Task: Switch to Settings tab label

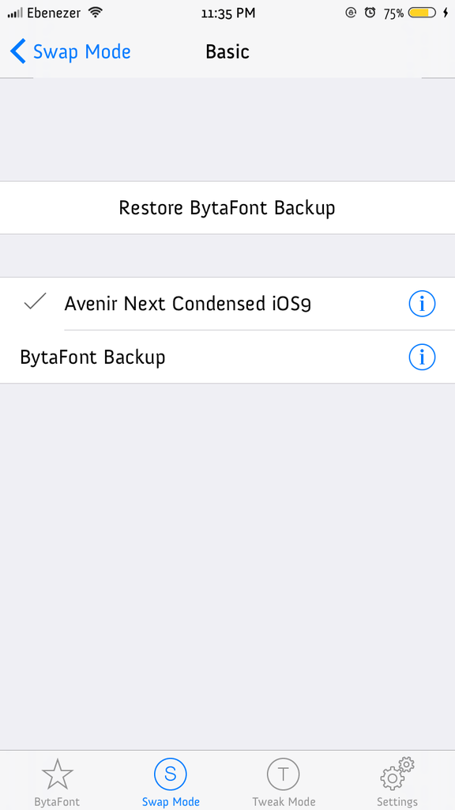Action: pyautogui.click(x=397, y=802)
